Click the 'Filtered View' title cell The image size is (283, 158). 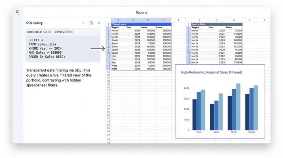[x=141, y=24]
